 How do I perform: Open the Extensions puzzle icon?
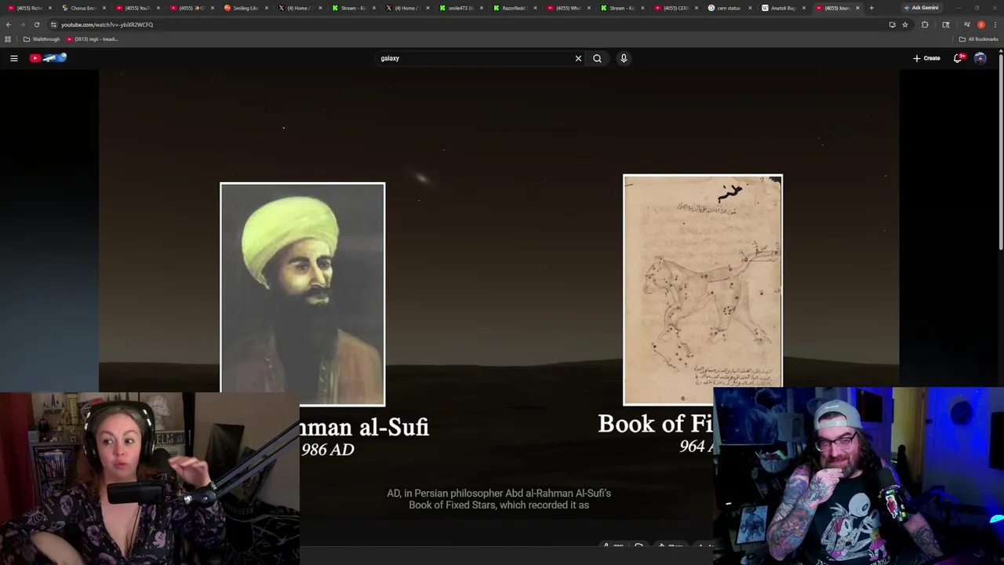click(x=925, y=24)
